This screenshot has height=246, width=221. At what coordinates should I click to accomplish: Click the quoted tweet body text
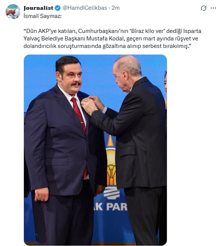(112, 39)
